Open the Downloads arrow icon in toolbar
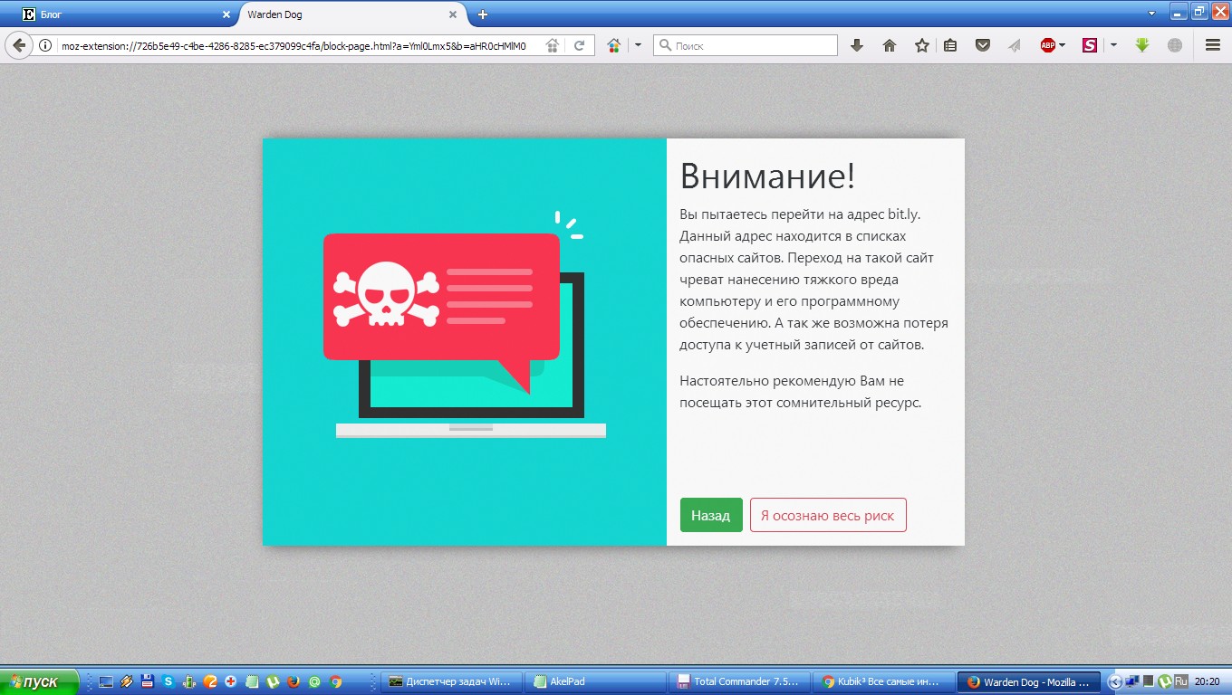The image size is (1232, 695). point(857,45)
